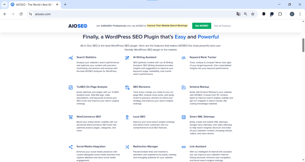Viewport: 305px width, 162px height.
Task: Click the word 'Powerful' in headline
Action: (x=208, y=37)
